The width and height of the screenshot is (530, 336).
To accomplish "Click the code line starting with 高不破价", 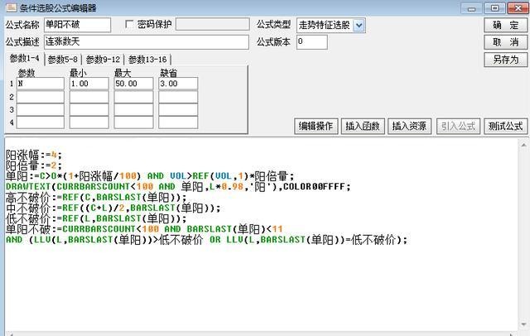I will [x=96, y=197].
